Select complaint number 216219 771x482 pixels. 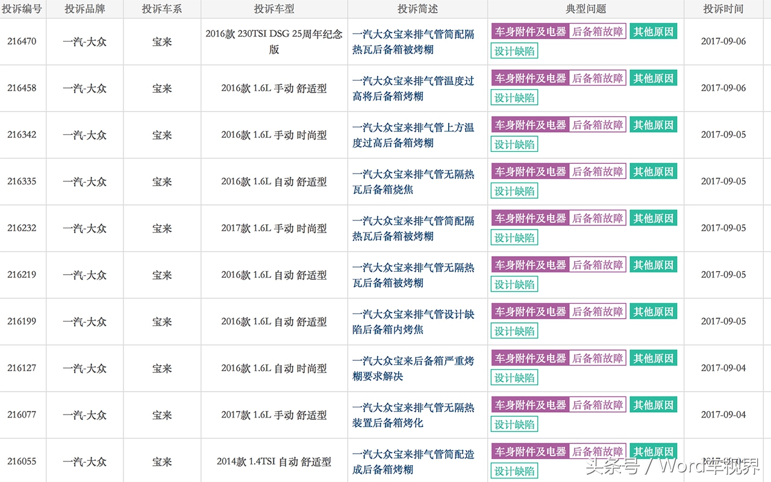pyautogui.click(x=22, y=275)
